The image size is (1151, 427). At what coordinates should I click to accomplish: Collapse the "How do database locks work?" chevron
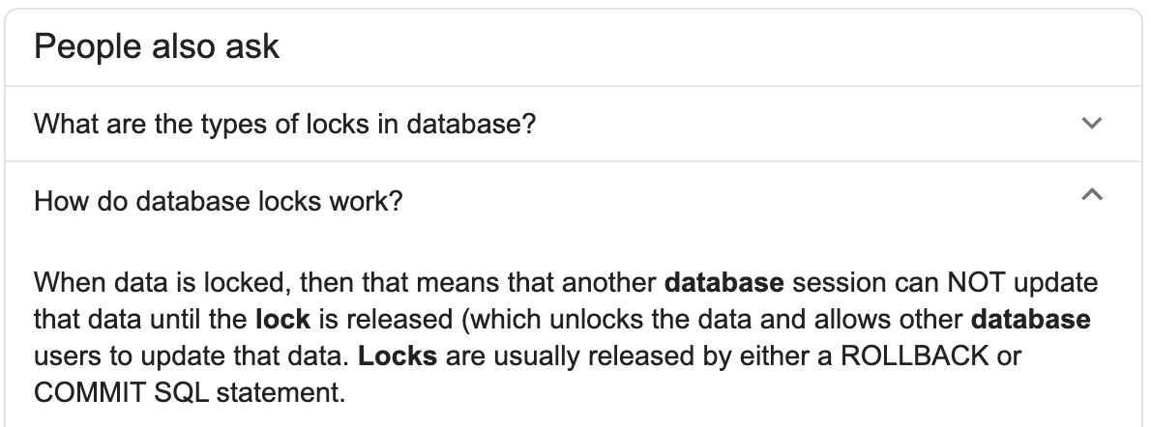pyautogui.click(x=1092, y=195)
